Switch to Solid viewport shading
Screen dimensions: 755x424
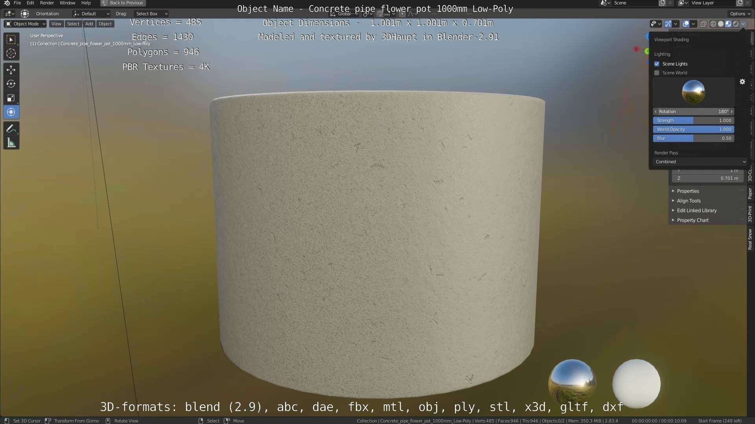(720, 24)
